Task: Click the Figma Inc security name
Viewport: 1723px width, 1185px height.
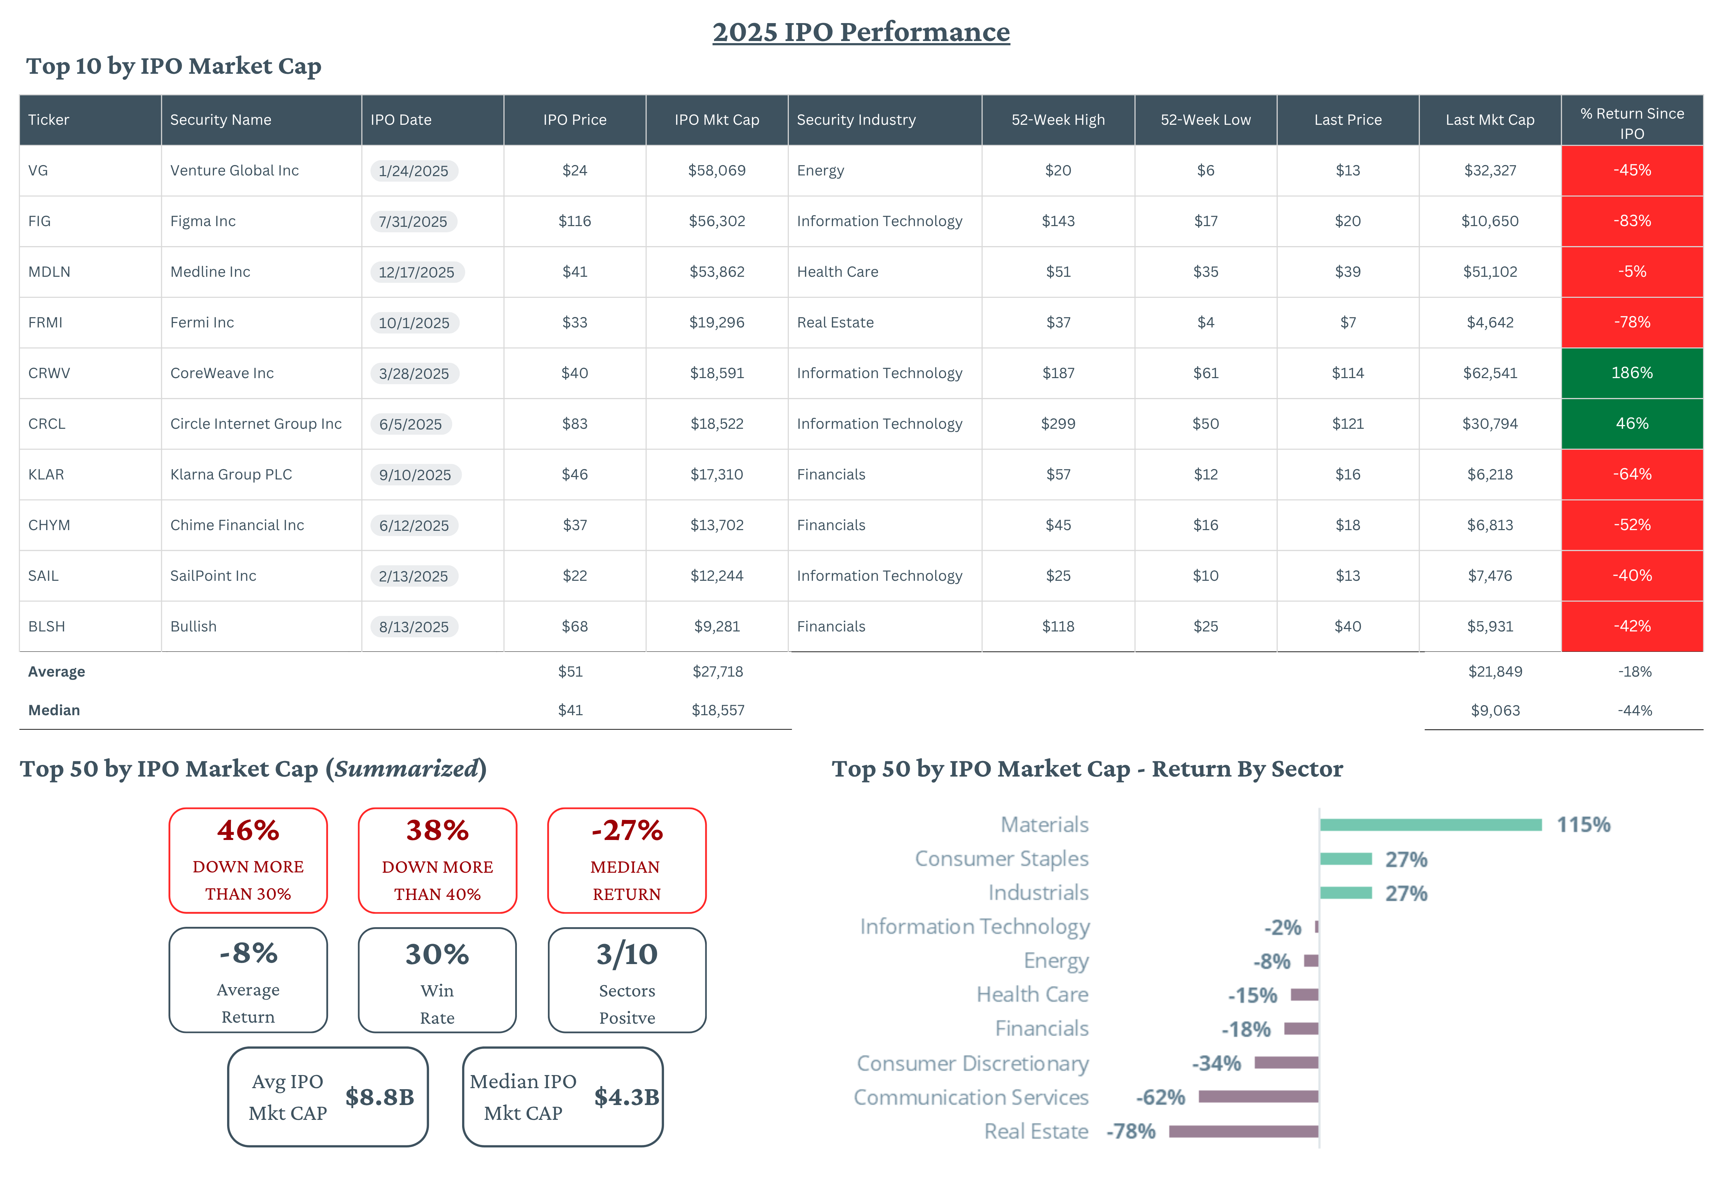Action: 203,221
